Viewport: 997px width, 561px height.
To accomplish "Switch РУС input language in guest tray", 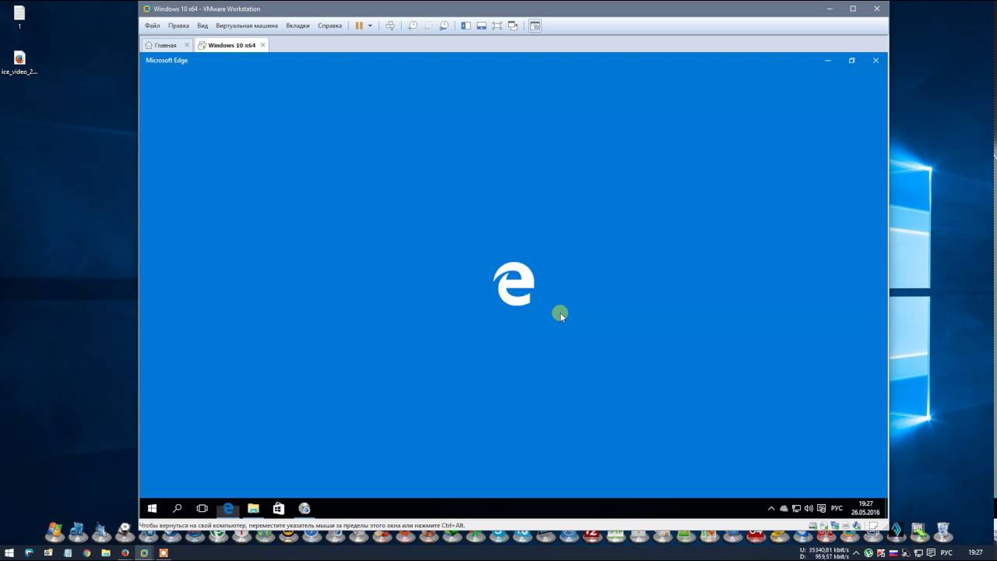I will [837, 509].
